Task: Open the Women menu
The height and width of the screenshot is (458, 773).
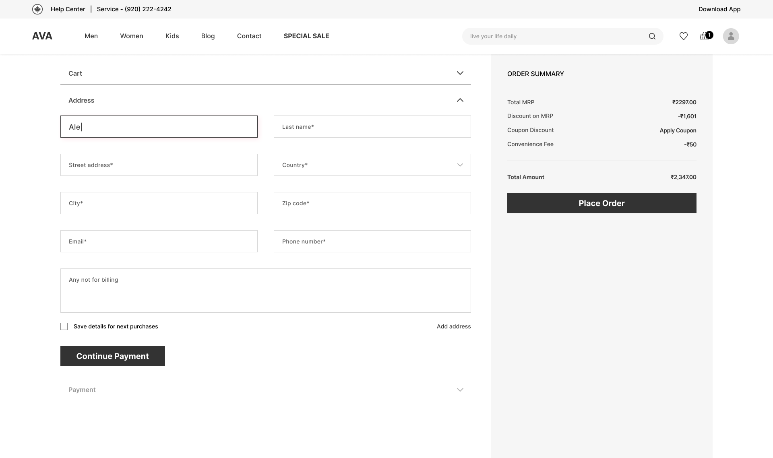Action: (132, 36)
